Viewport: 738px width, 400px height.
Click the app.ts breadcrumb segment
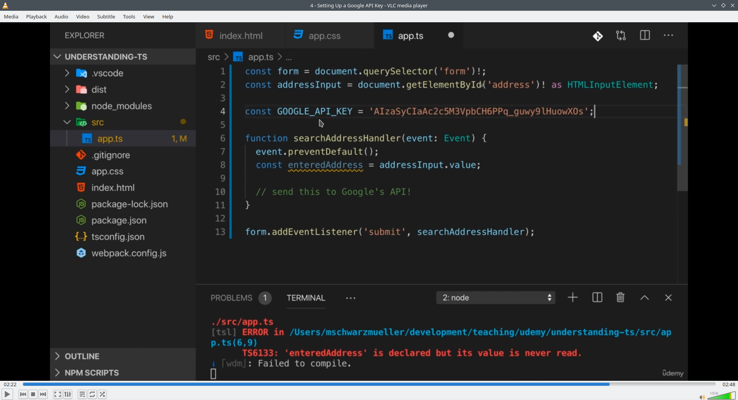coord(261,57)
